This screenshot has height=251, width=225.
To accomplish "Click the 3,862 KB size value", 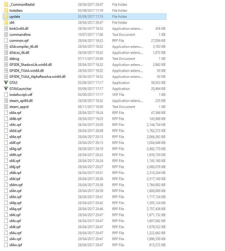I will pyautogui.click(x=159, y=64).
